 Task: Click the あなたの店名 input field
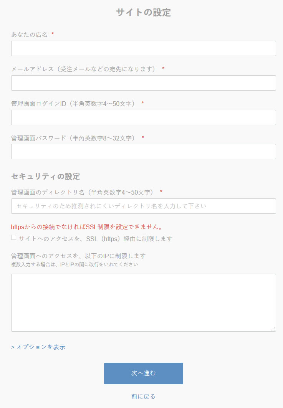tap(143, 48)
